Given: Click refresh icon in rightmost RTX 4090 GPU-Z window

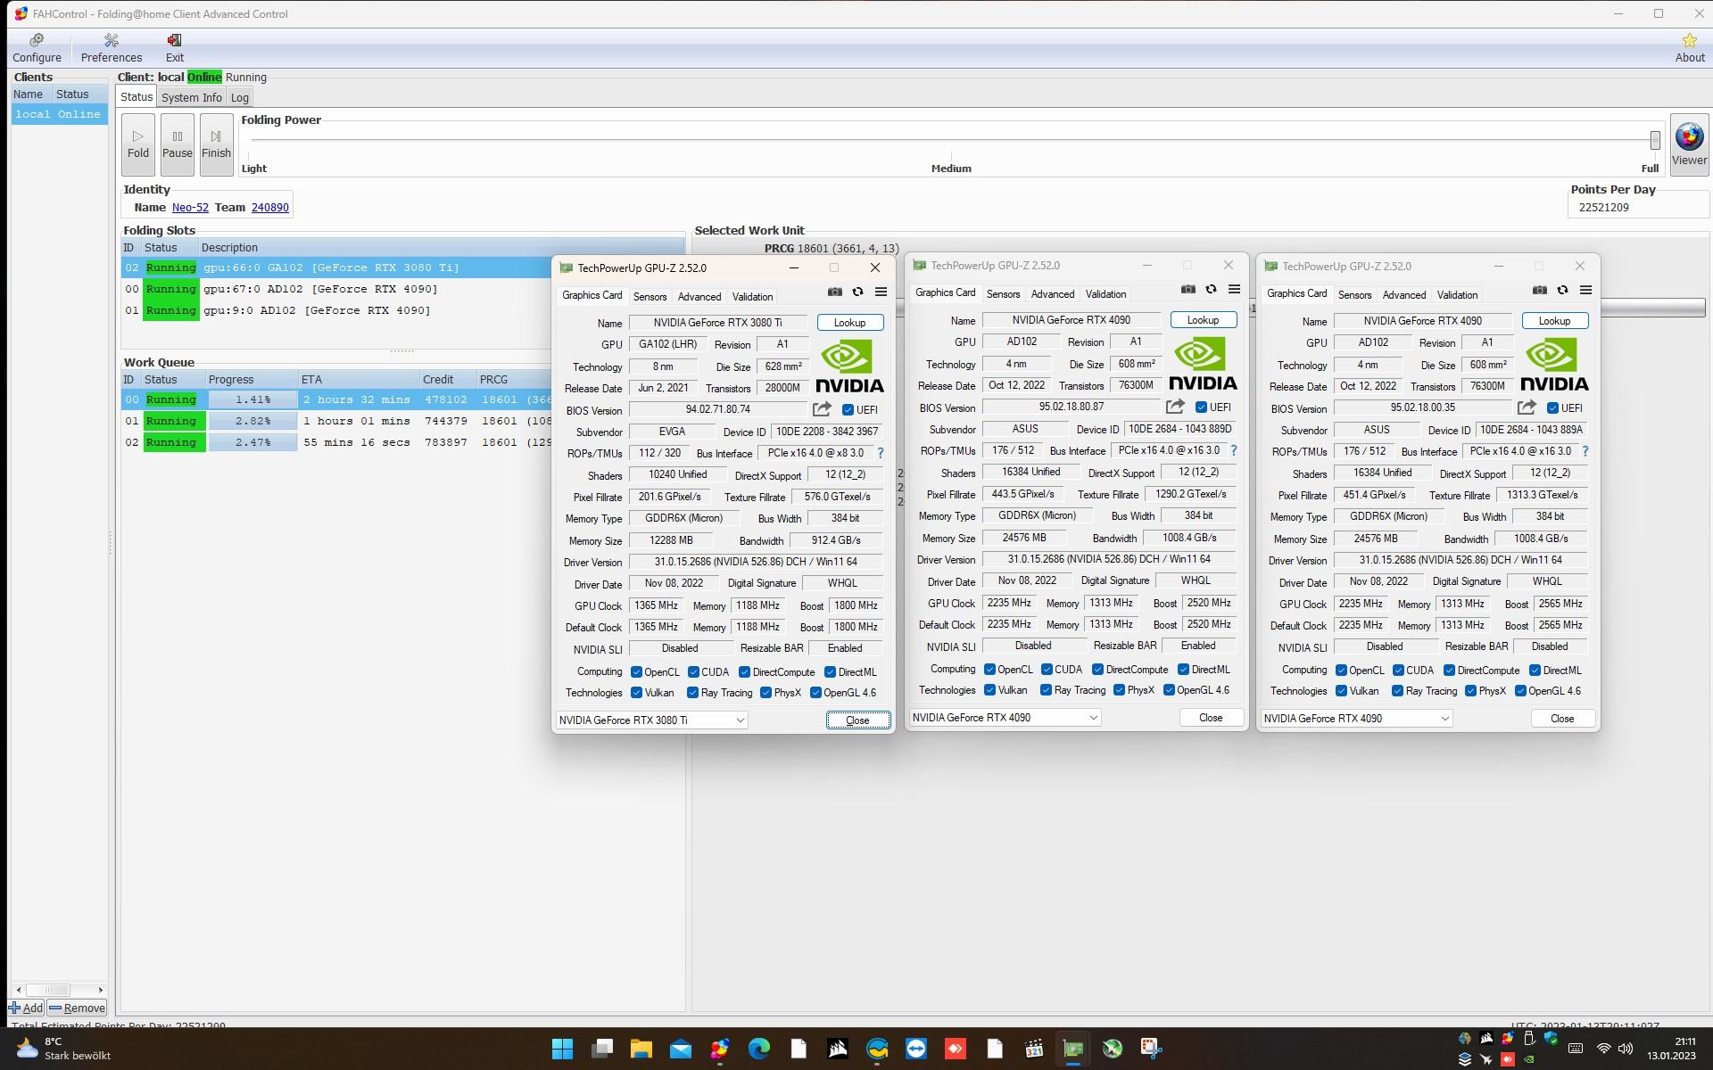Looking at the screenshot, I should [x=1562, y=290].
